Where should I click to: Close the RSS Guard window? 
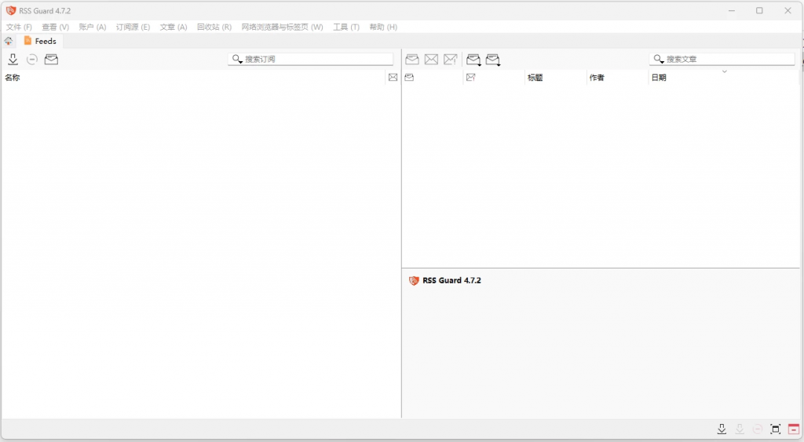(x=788, y=10)
